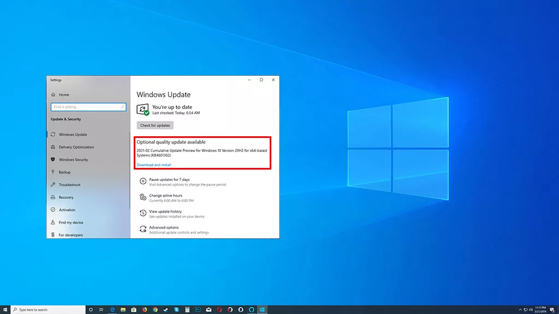Open Microsoft Store from the taskbar

tap(134, 310)
